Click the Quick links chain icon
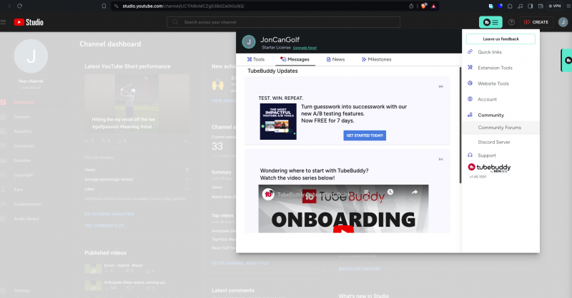The image size is (572, 298). pyautogui.click(x=470, y=52)
